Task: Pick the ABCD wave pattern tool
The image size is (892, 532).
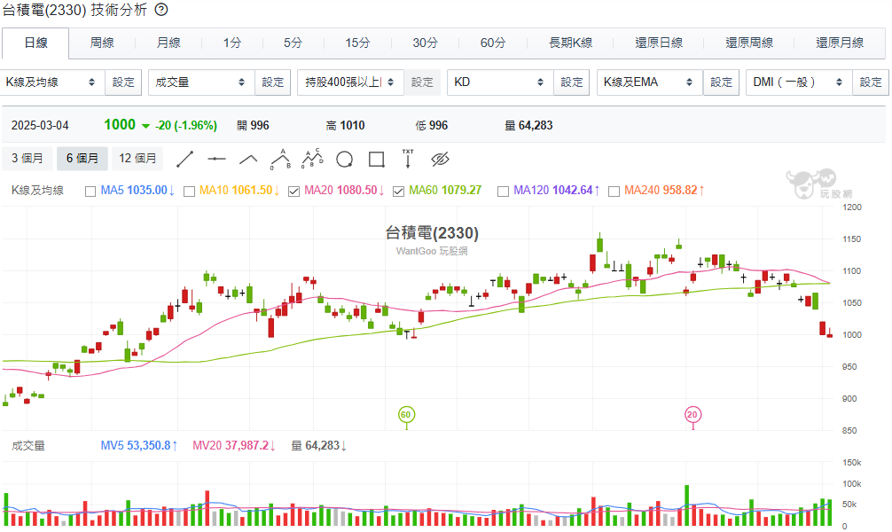Action: [x=312, y=159]
